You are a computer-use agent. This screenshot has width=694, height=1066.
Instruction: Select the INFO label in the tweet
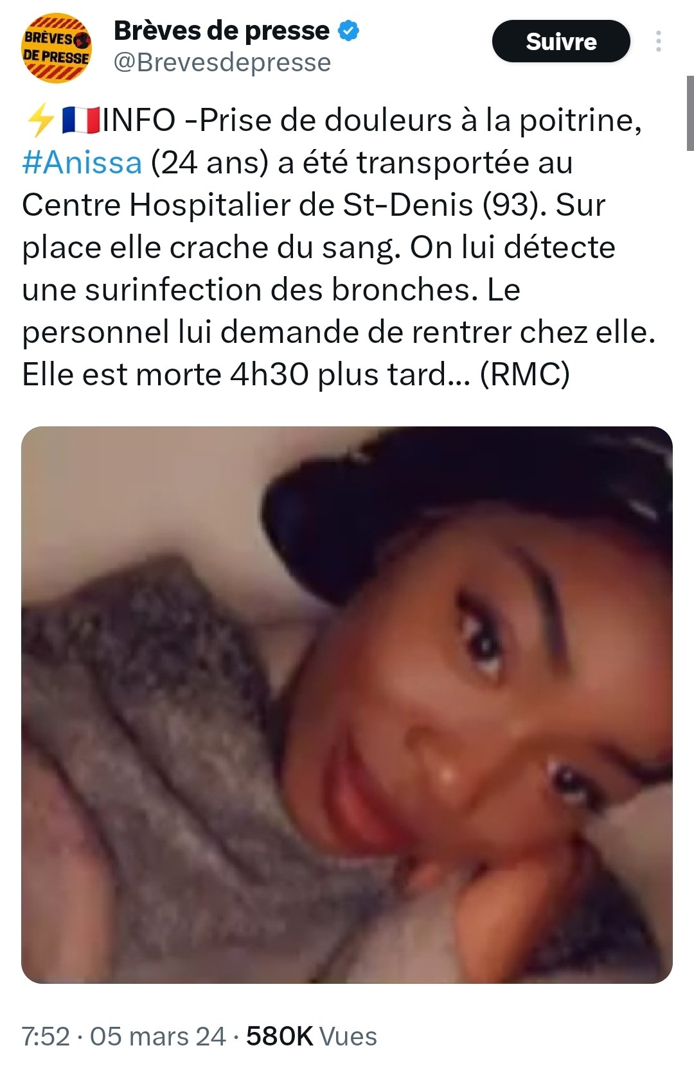[x=139, y=120]
